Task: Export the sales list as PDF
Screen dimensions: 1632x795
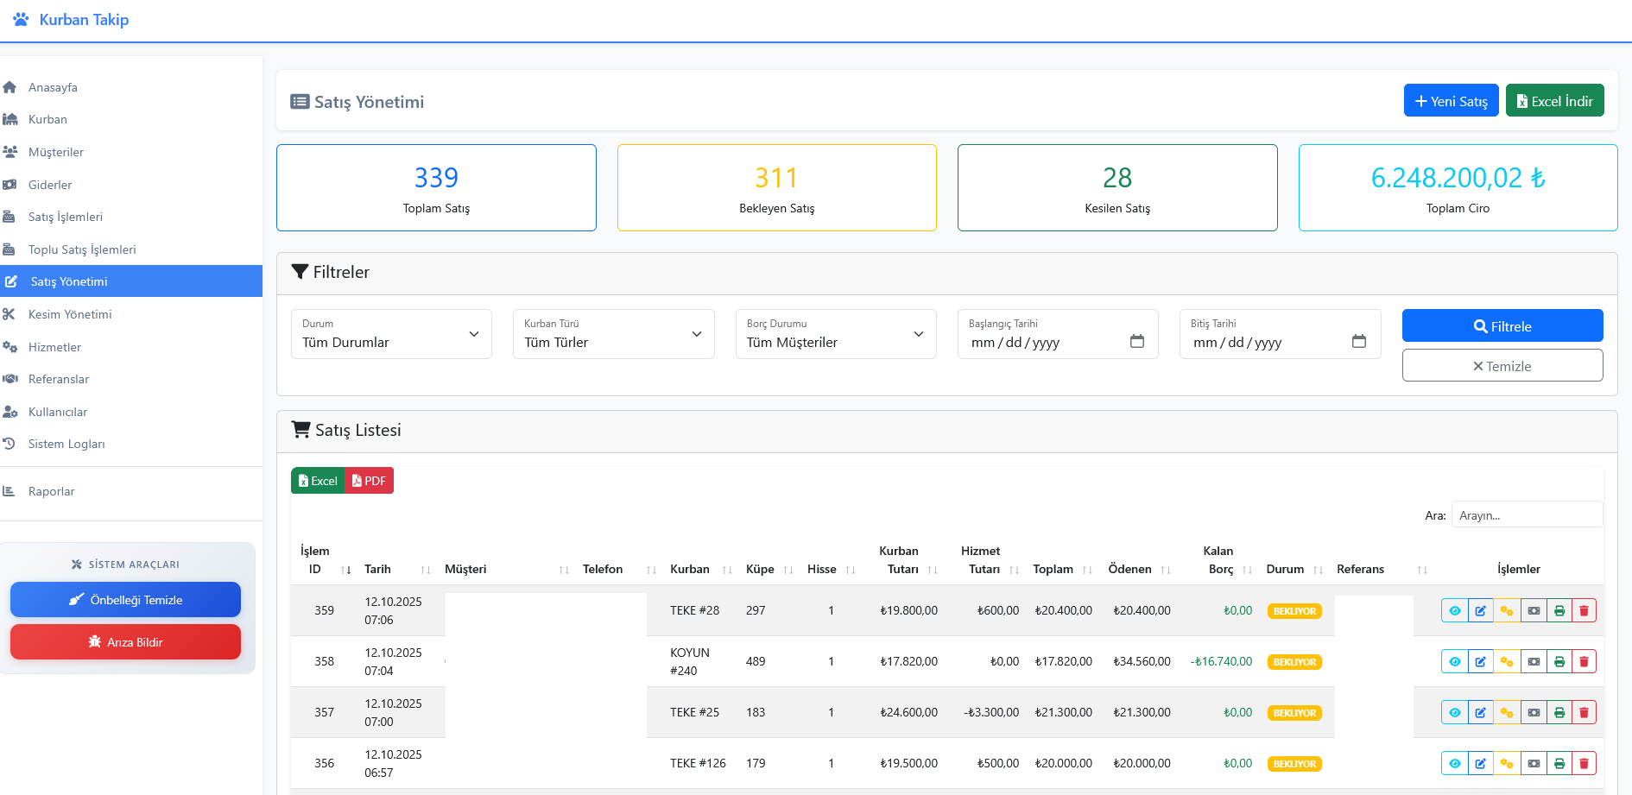Action: (369, 481)
